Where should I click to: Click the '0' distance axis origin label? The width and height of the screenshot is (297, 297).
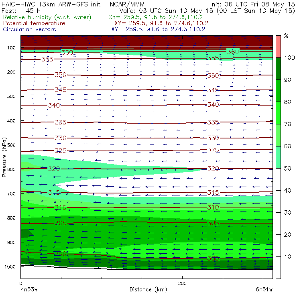pyautogui.click(x=20, y=283)
